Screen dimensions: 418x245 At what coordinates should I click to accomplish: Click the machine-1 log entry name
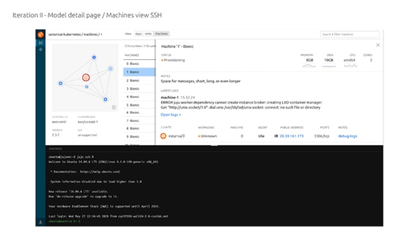click(170, 97)
